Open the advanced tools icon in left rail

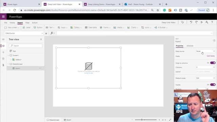click(3, 65)
